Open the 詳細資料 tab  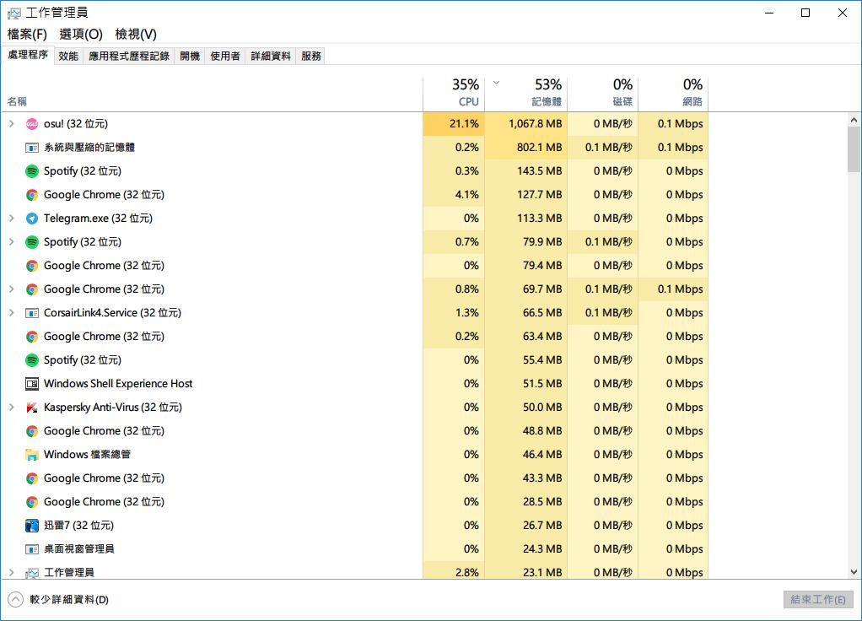click(271, 57)
